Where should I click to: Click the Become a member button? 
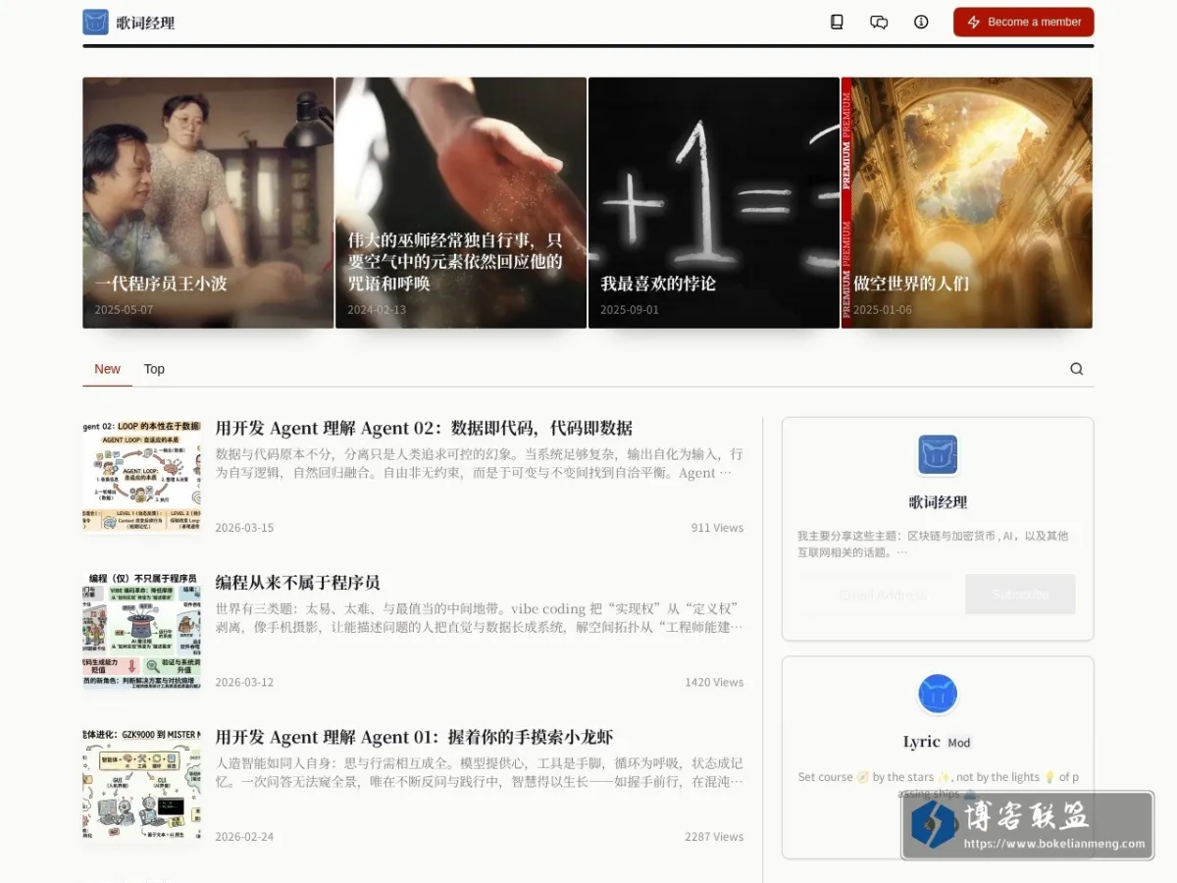point(1024,22)
